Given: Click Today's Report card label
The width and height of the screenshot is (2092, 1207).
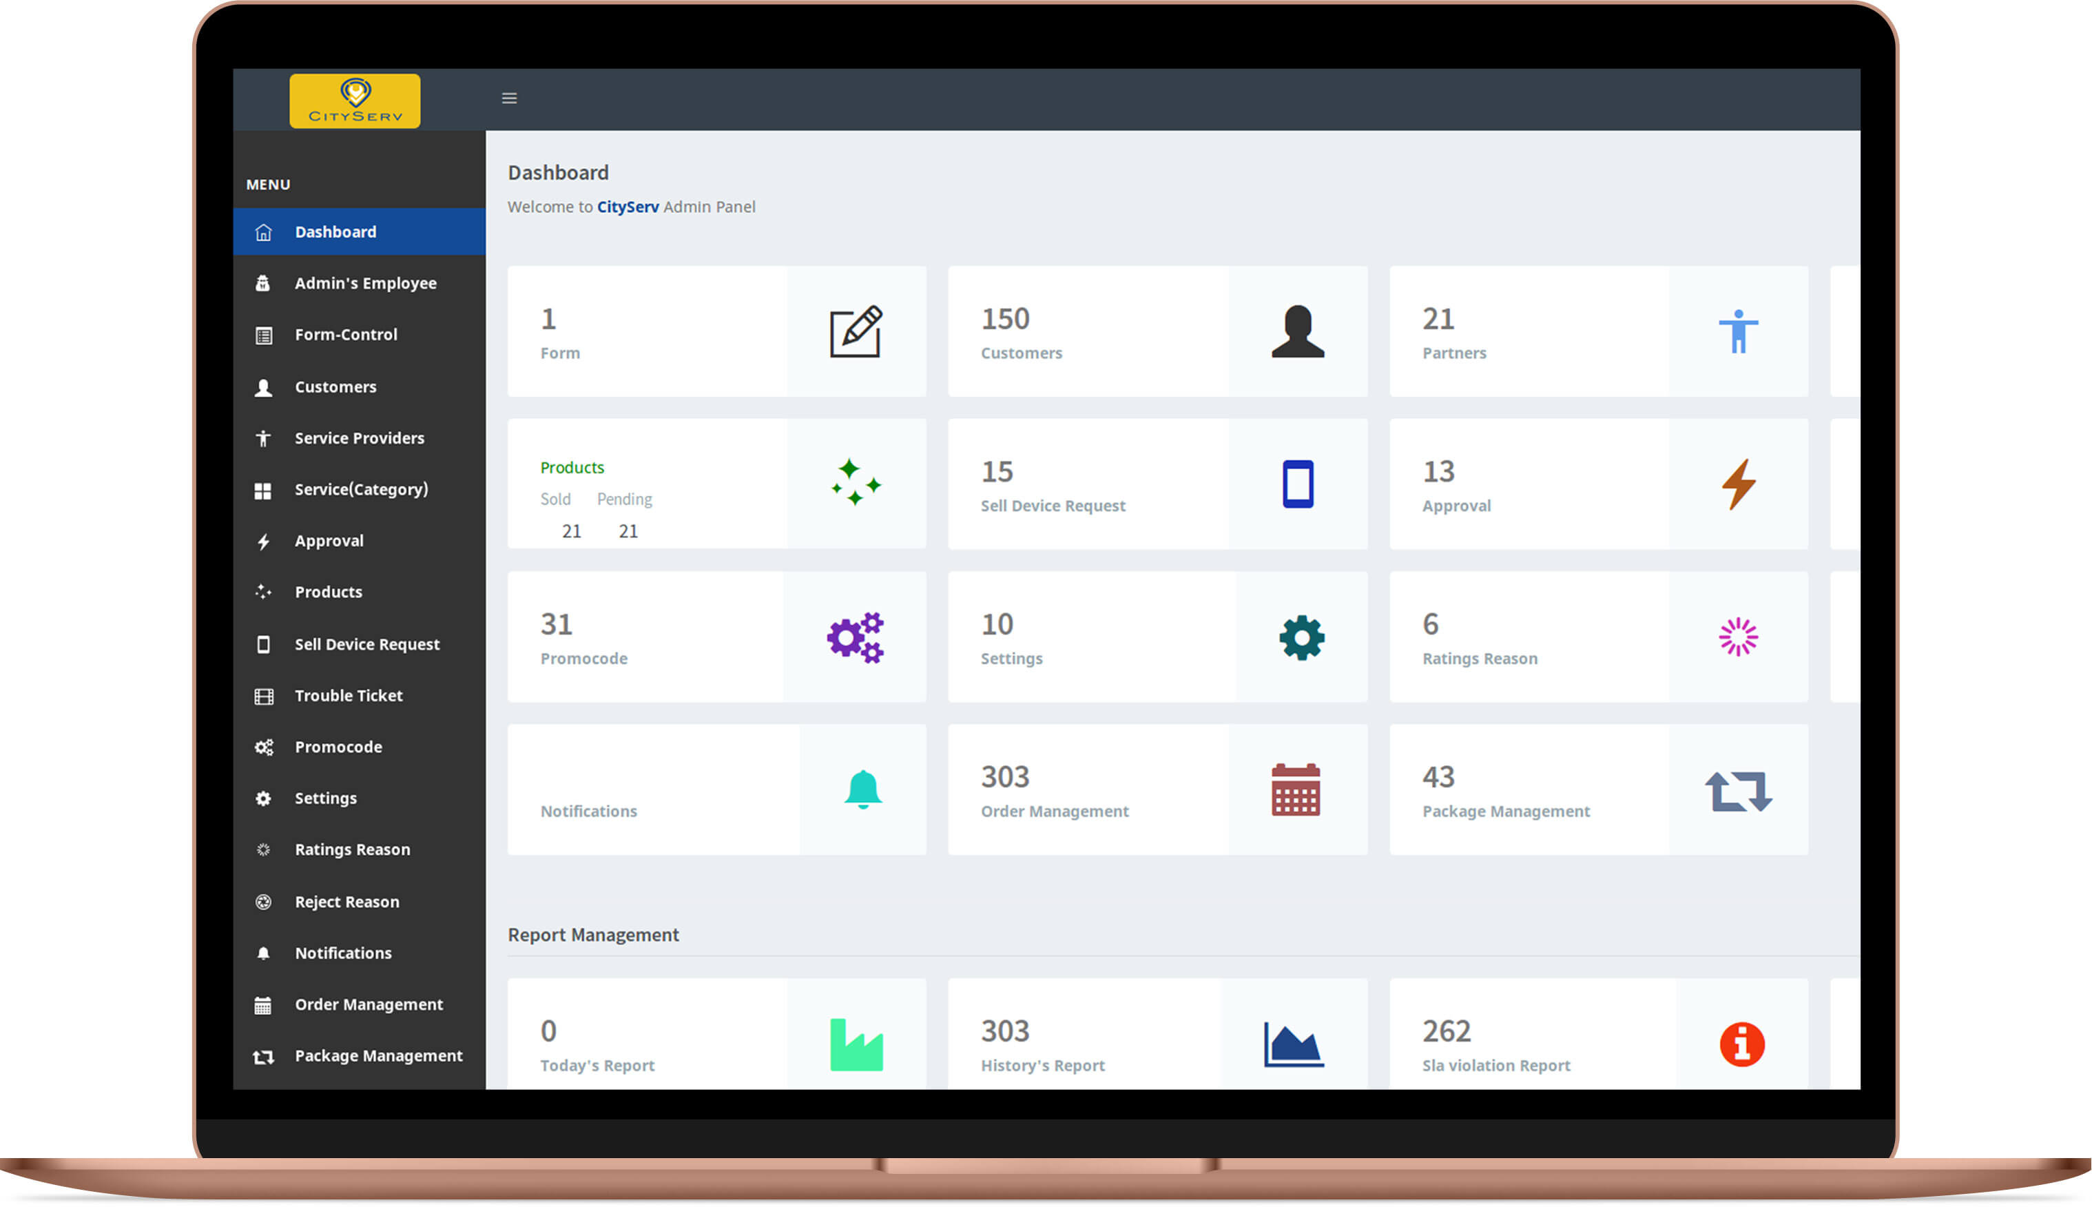Looking at the screenshot, I should [597, 1066].
